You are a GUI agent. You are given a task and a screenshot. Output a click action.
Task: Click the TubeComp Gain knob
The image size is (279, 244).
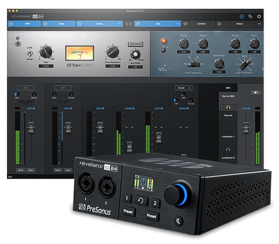[x=46, y=52]
